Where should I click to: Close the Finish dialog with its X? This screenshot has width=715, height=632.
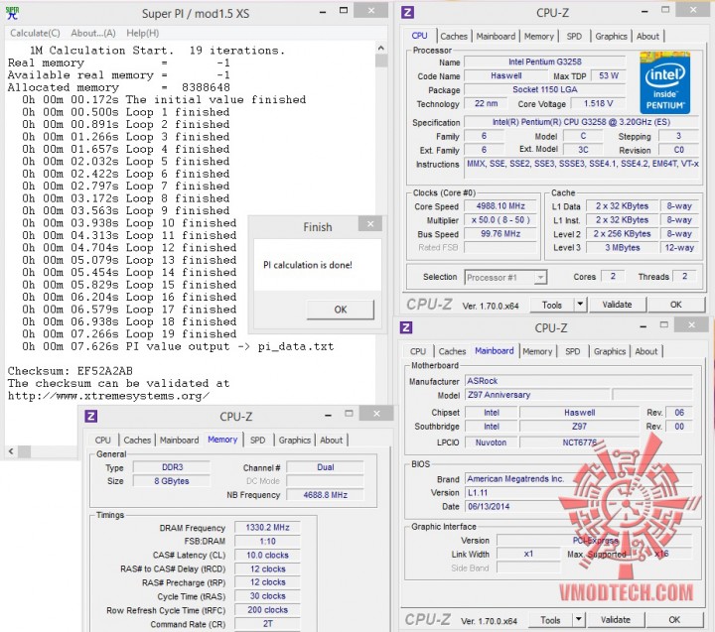click(x=370, y=223)
